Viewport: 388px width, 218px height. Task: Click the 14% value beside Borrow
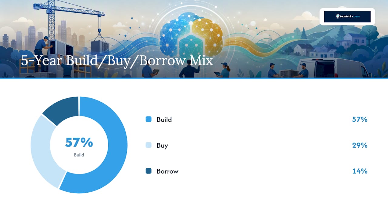click(x=360, y=171)
